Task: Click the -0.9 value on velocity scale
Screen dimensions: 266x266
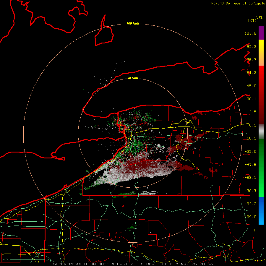Action: [252, 125]
